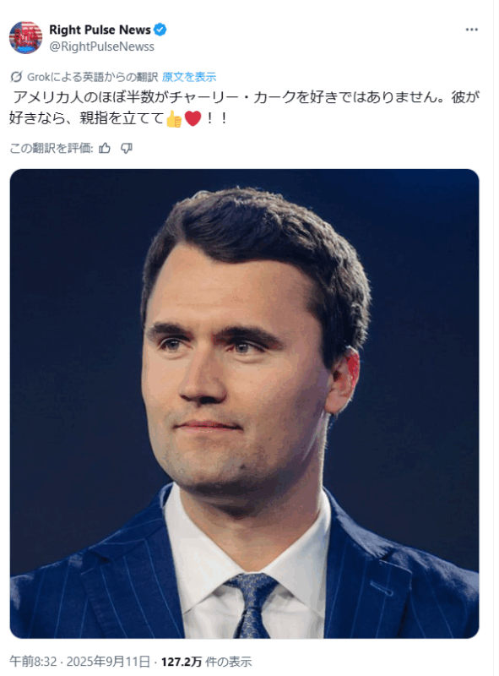Image resolution: width=499 pixels, height=676 pixels.
Task: Click the 午前8:32 timestamp
Action: click(33, 662)
